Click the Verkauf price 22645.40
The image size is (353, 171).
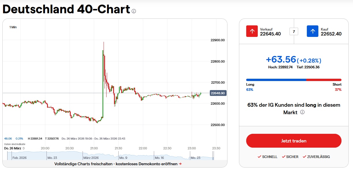(270, 34)
